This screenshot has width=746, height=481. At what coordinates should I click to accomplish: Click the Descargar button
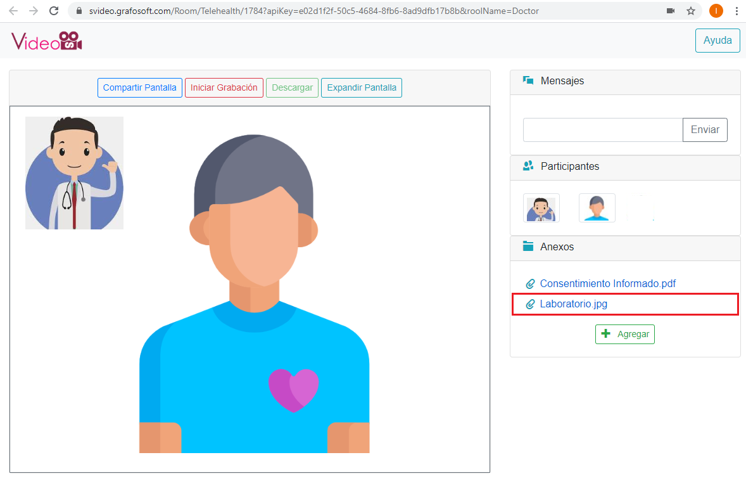tap(292, 87)
